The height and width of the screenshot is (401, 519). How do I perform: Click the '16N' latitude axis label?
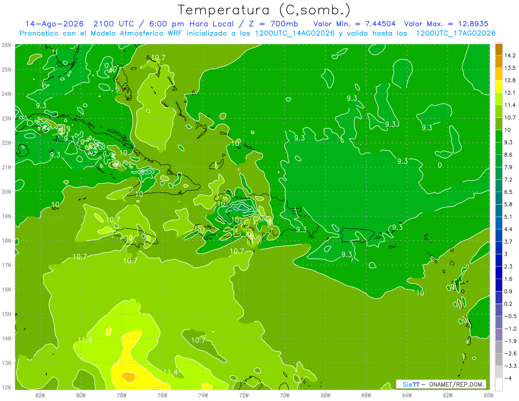click(6, 289)
